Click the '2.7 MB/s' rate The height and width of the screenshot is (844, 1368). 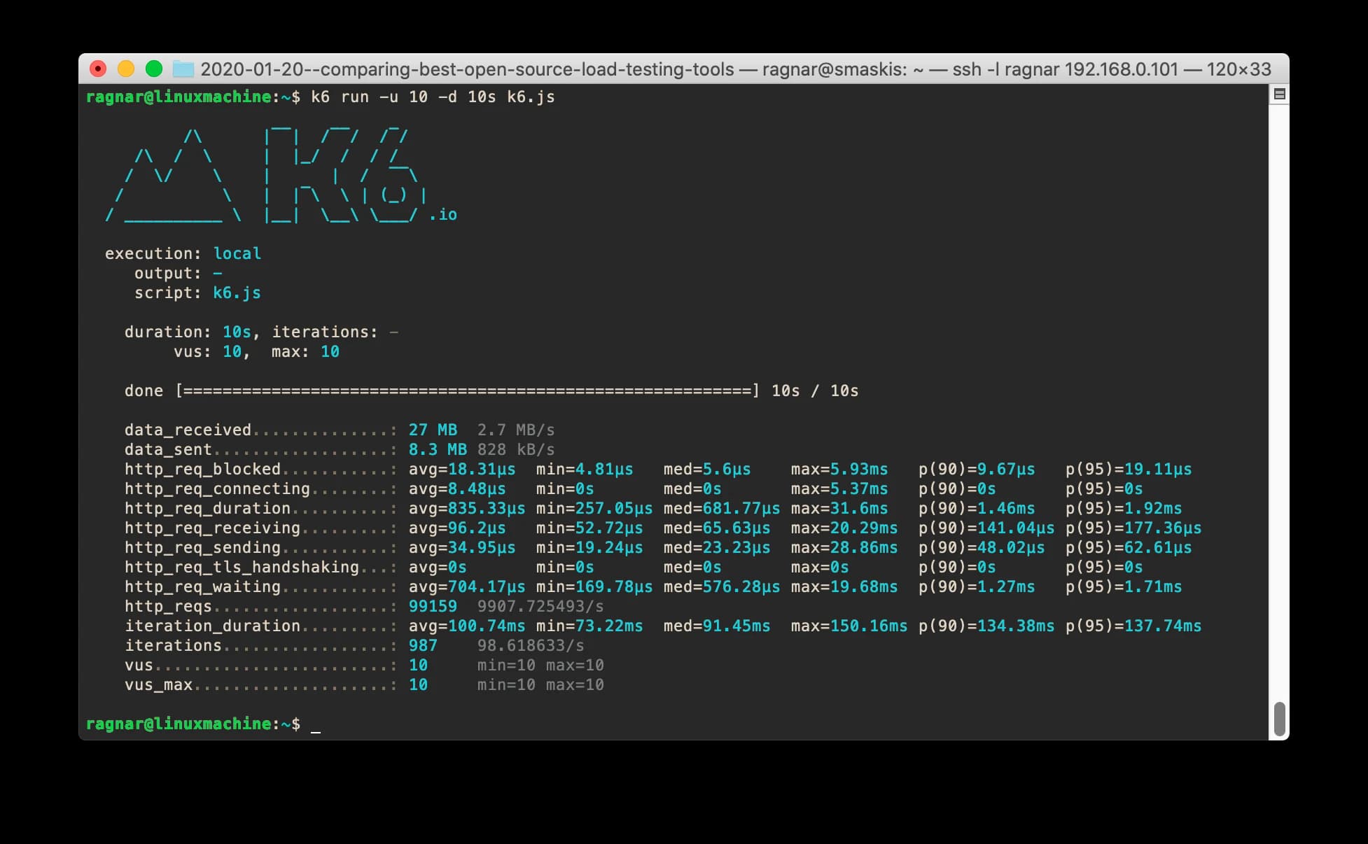click(x=516, y=430)
